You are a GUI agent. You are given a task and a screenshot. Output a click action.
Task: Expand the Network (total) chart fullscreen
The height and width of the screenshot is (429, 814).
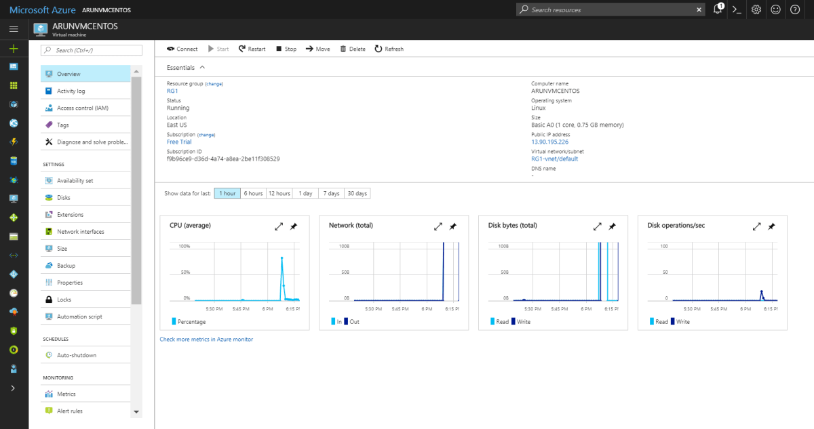pos(438,226)
